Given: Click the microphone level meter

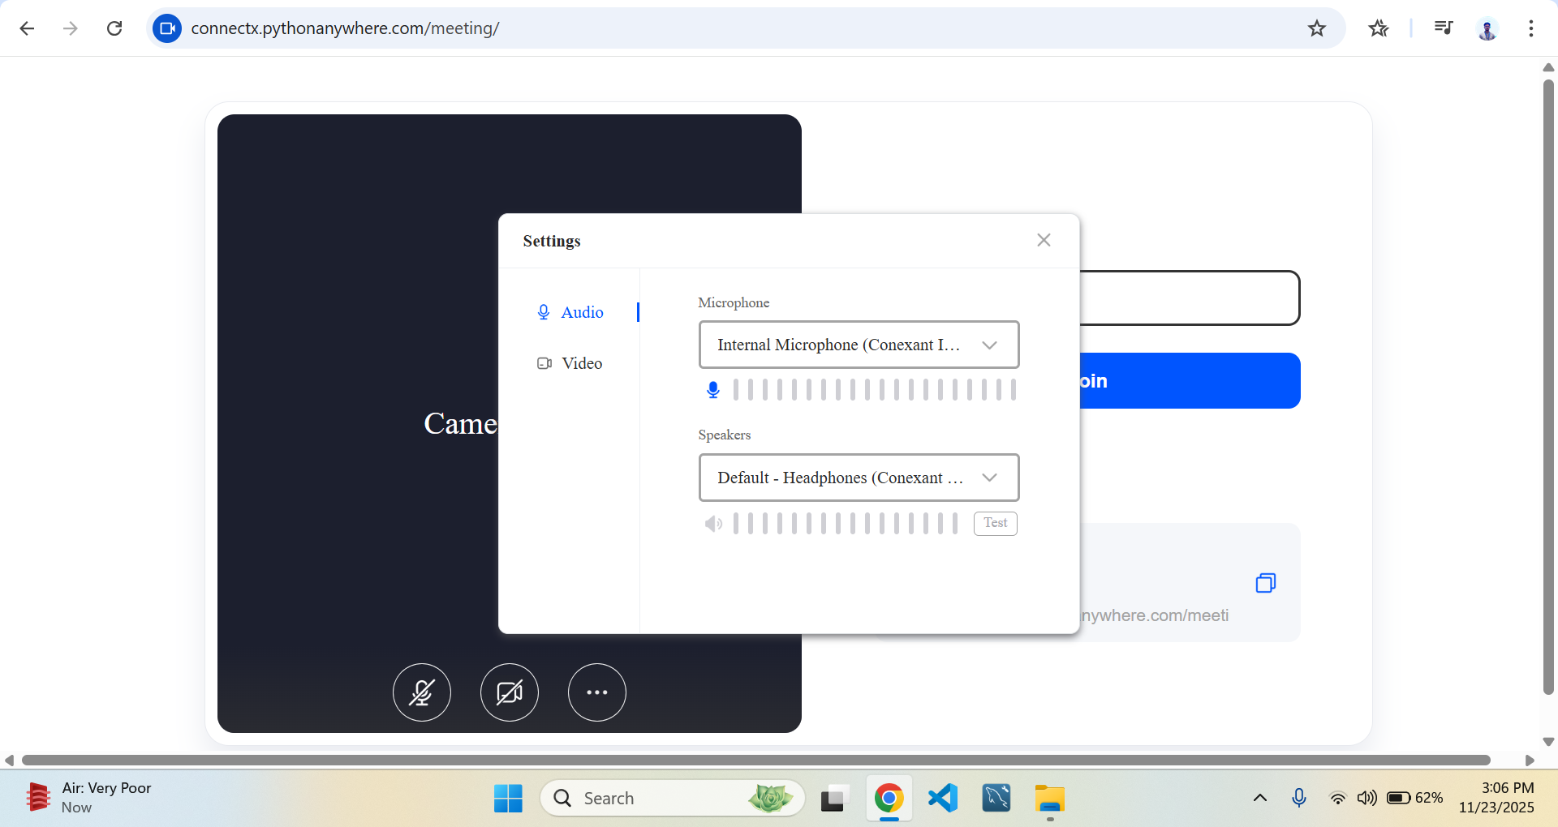Looking at the screenshot, I should tap(873, 390).
